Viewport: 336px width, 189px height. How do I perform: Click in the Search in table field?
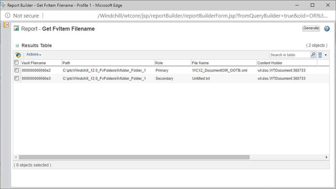click(x=290, y=55)
